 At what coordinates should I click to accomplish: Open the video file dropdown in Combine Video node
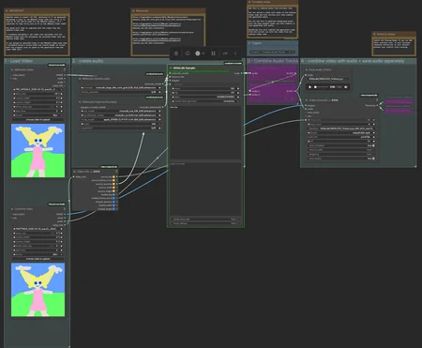coord(38,229)
